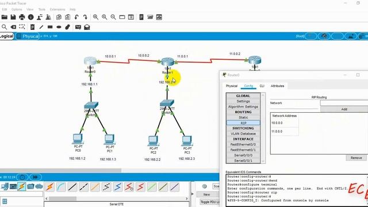Select the Inspect magnifier tool
Image resolution: width=368 pixels, height=207 pixels.
pyautogui.click(x=4, y=27)
